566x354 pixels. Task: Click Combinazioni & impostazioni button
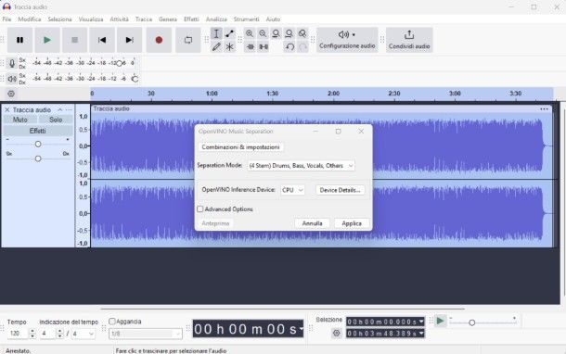[240, 147]
